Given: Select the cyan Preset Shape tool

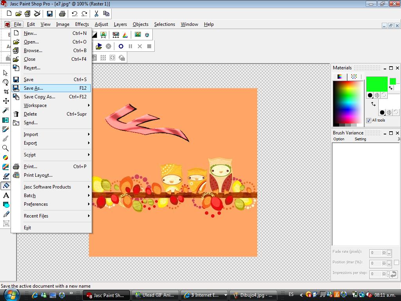Looking at the screenshot, I should point(5,205).
